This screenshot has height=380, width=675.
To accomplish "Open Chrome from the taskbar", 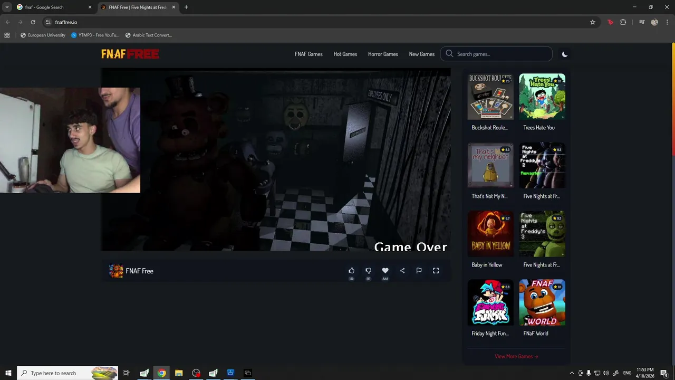I will (161, 373).
